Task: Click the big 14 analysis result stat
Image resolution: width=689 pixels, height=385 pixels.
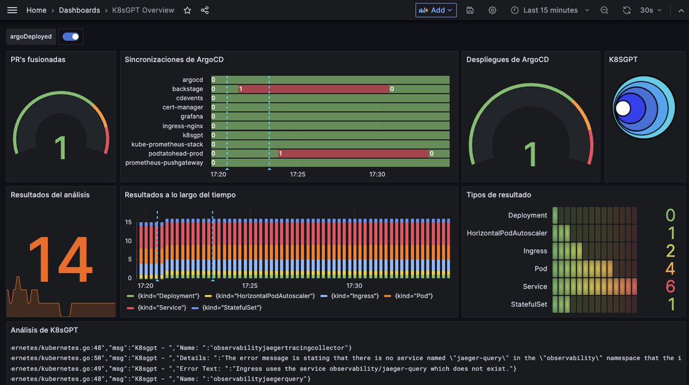Action: 60,259
